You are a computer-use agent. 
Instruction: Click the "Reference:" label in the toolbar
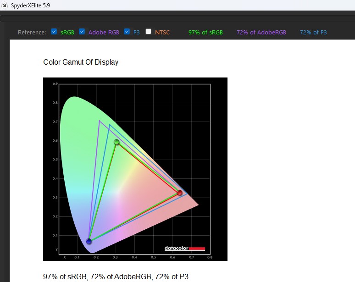tap(32, 33)
